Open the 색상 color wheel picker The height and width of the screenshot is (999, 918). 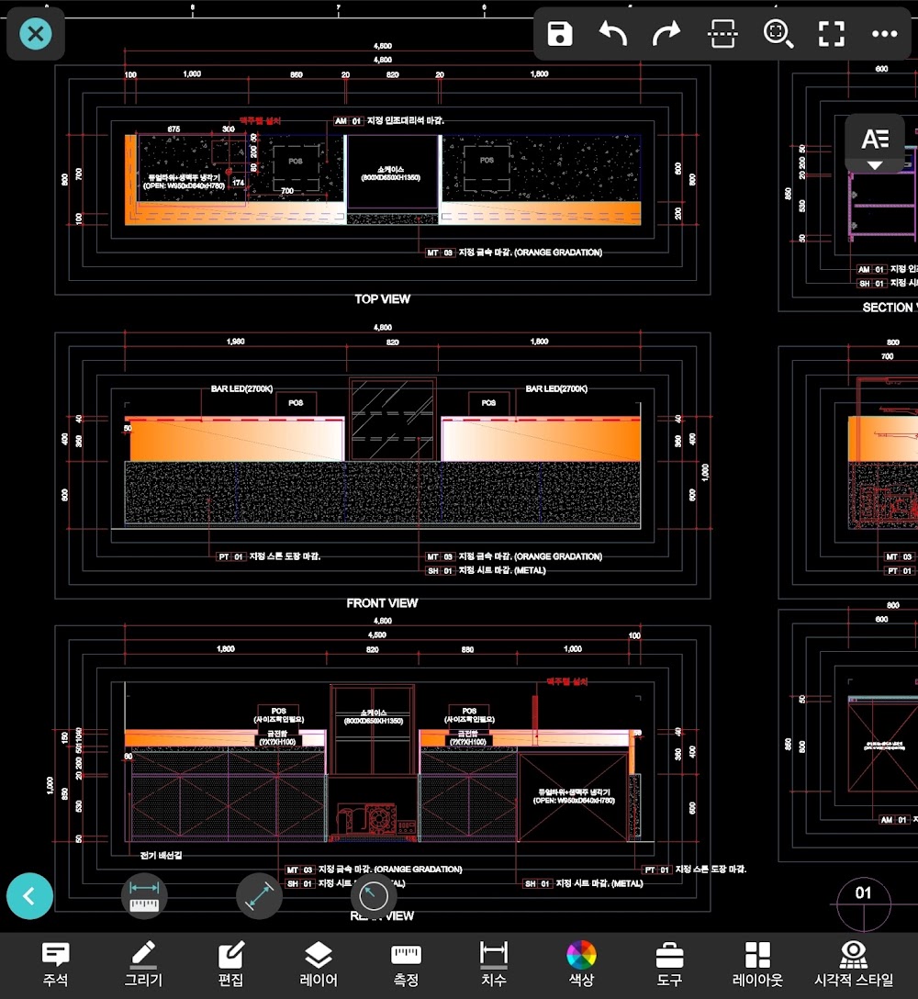pyautogui.click(x=582, y=964)
